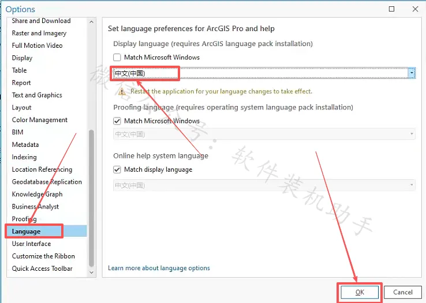Close the Options dialog
Viewport: 426px width, 303px height.
[415, 9]
